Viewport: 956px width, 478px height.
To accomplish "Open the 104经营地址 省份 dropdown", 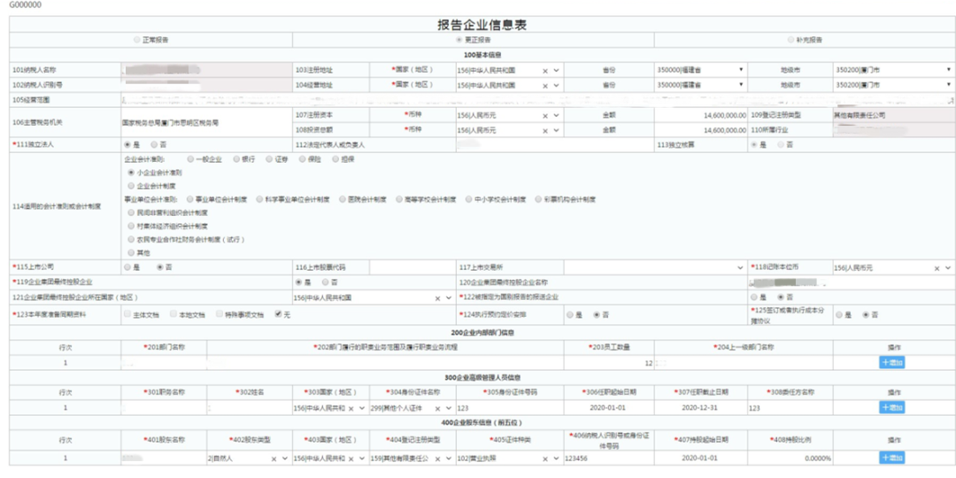I will pyautogui.click(x=701, y=85).
